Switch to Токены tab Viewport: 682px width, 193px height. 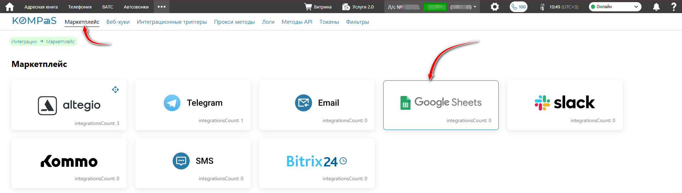pyautogui.click(x=329, y=22)
